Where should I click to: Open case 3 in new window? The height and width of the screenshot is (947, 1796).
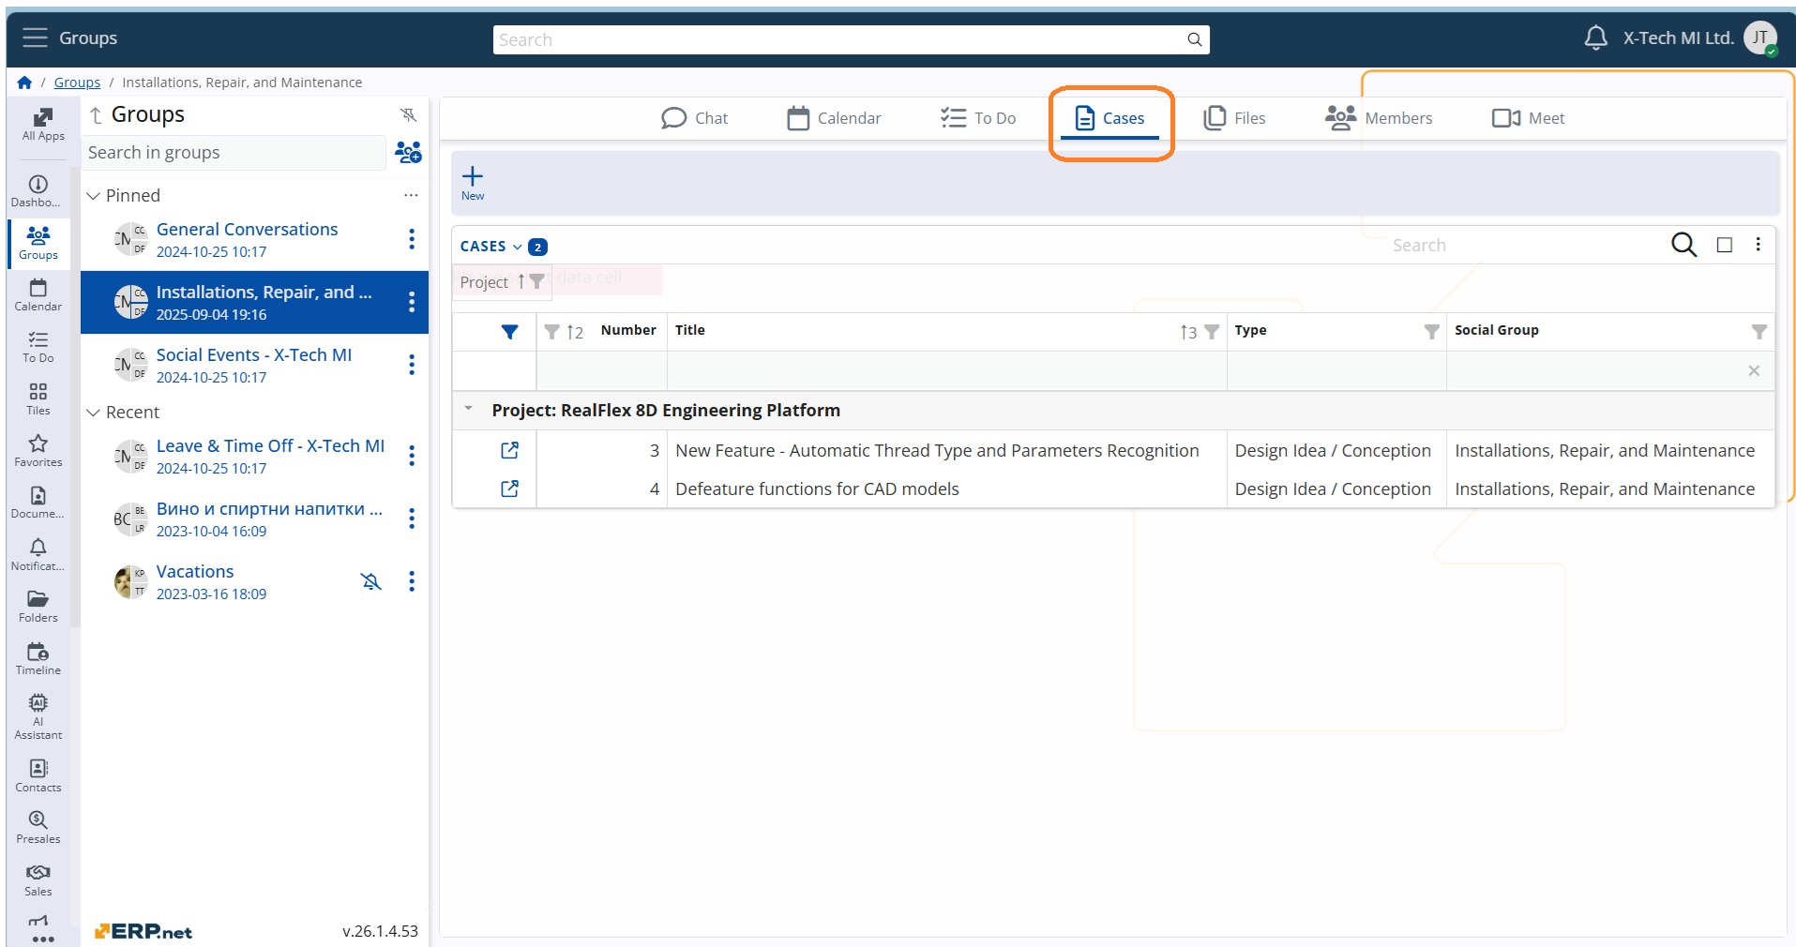pos(509,451)
